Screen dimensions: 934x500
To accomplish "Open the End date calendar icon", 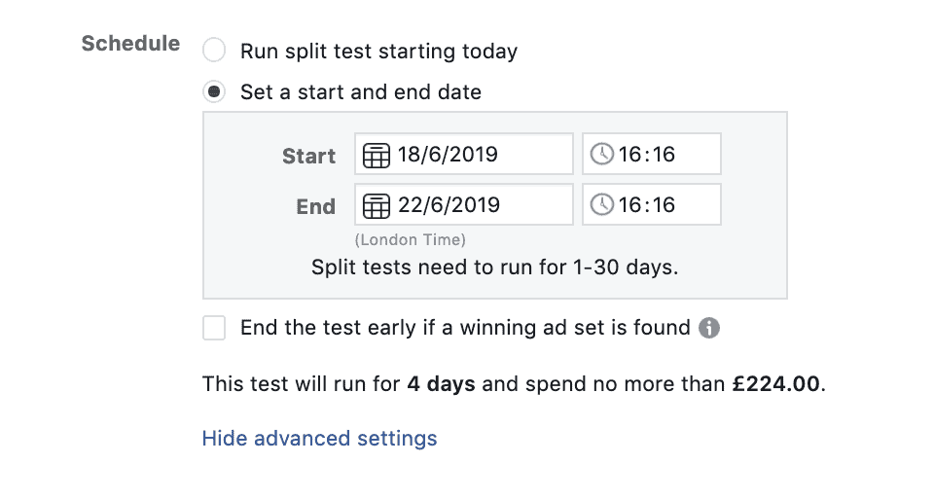I will pyautogui.click(x=377, y=206).
